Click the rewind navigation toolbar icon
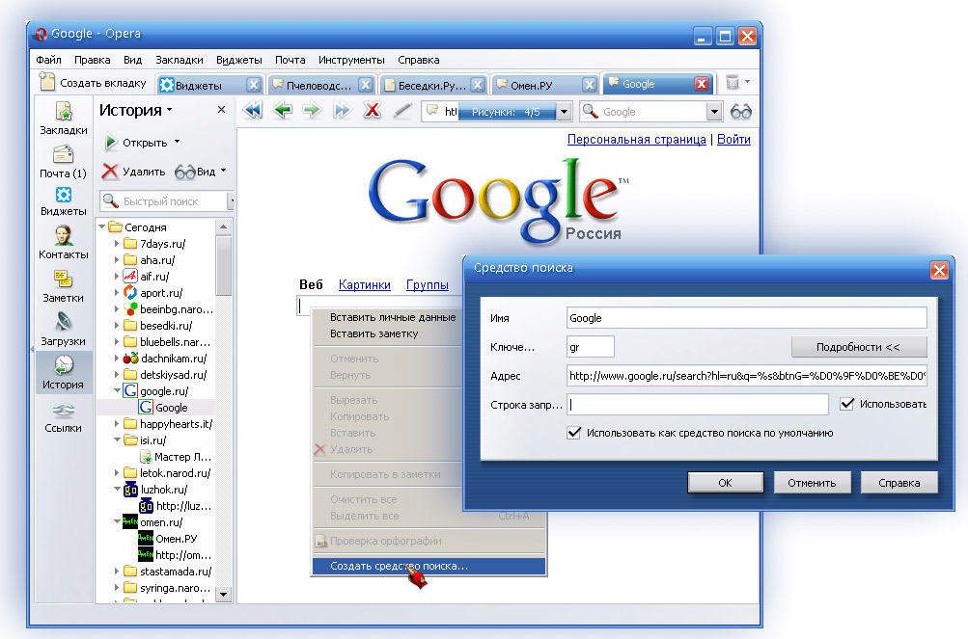 [x=253, y=111]
